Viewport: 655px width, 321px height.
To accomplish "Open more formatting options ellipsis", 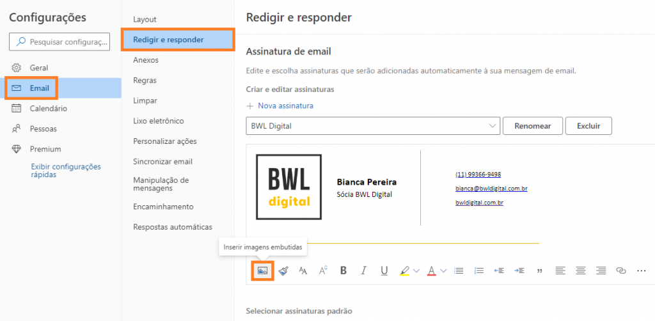I will (x=641, y=270).
